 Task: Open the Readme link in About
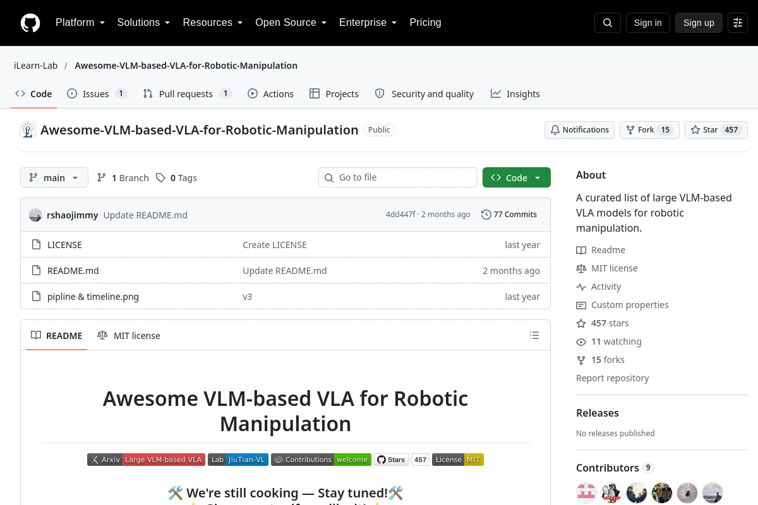point(601,250)
